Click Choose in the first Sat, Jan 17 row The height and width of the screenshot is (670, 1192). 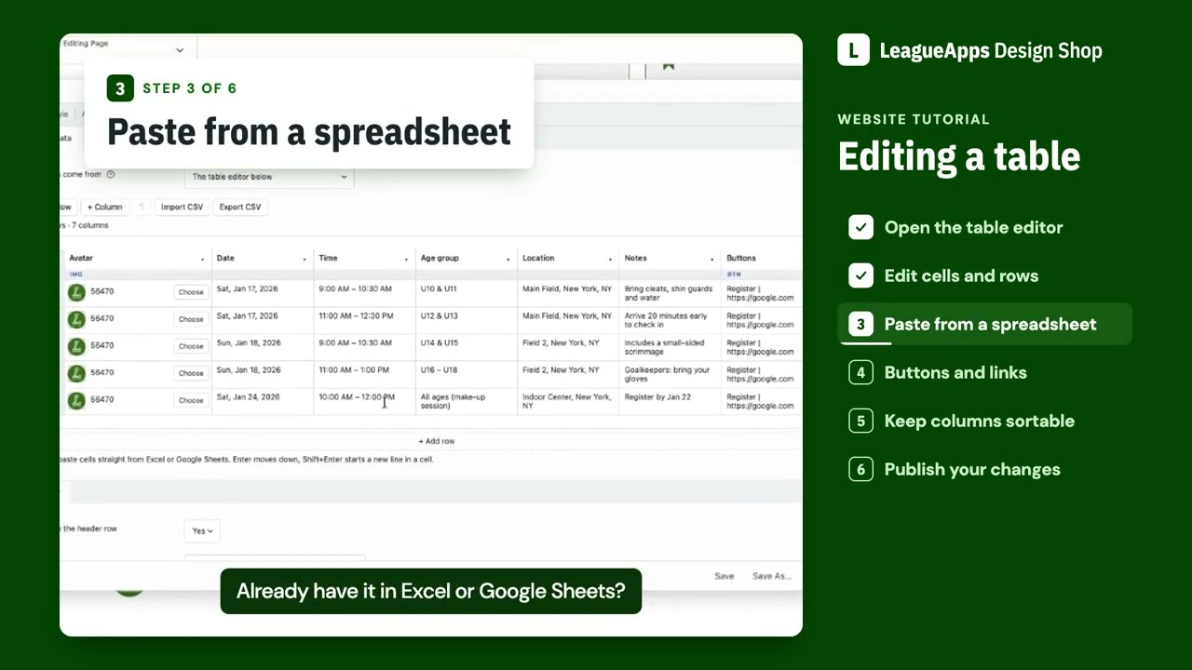coord(191,292)
